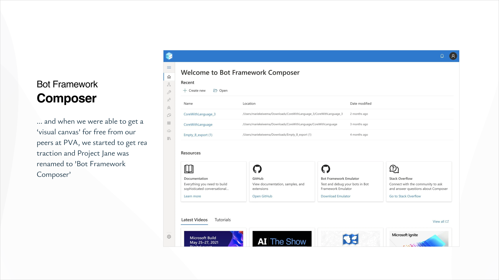Open the user account avatar
Viewport: 499px width, 280px height.
click(x=453, y=56)
